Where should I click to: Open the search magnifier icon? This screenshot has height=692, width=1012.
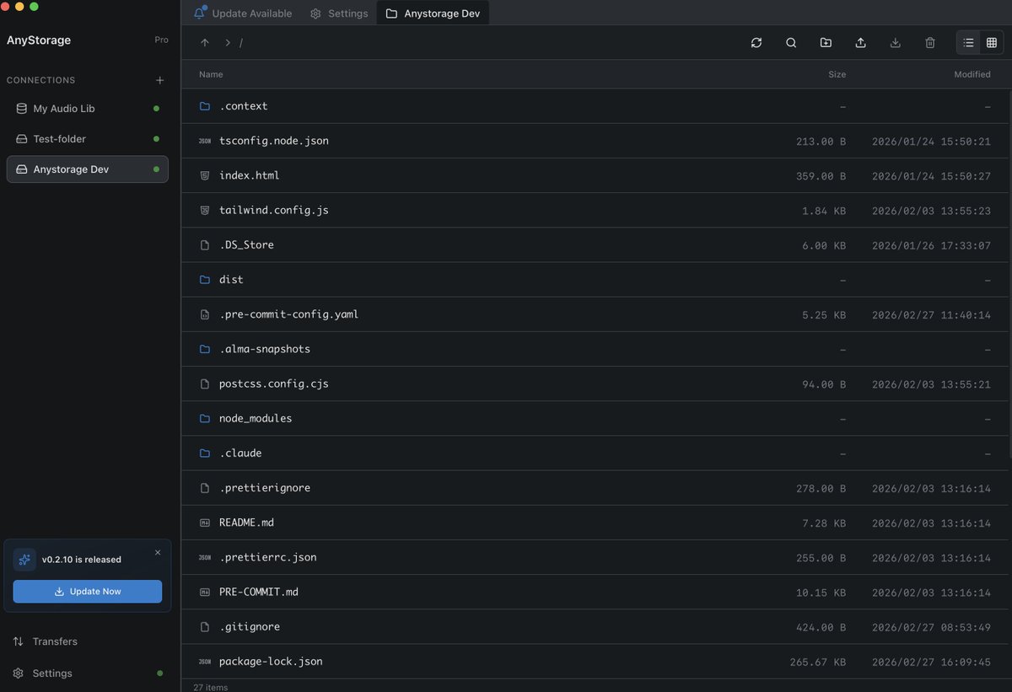(791, 42)
